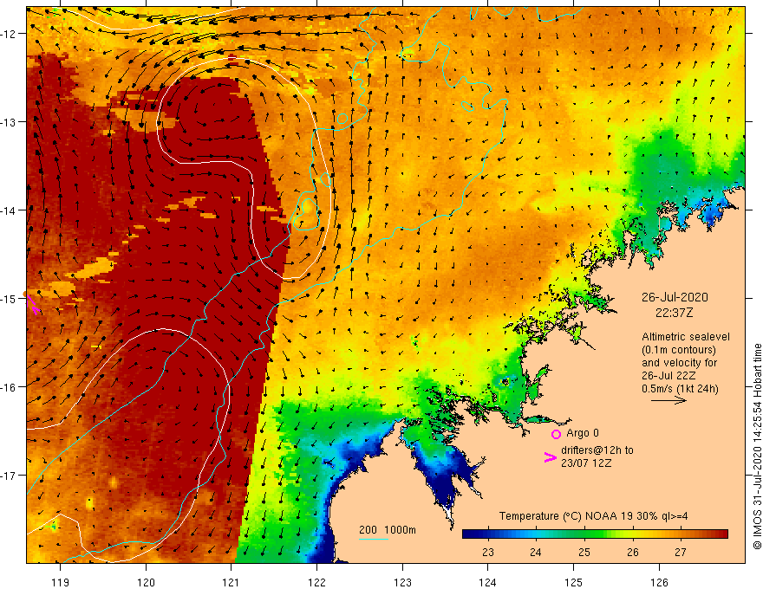Click the 'Temperature (°C) NOAA 19 30% ql>=4' title
Viewport: 763px width, 589px height.
(593, 516)
